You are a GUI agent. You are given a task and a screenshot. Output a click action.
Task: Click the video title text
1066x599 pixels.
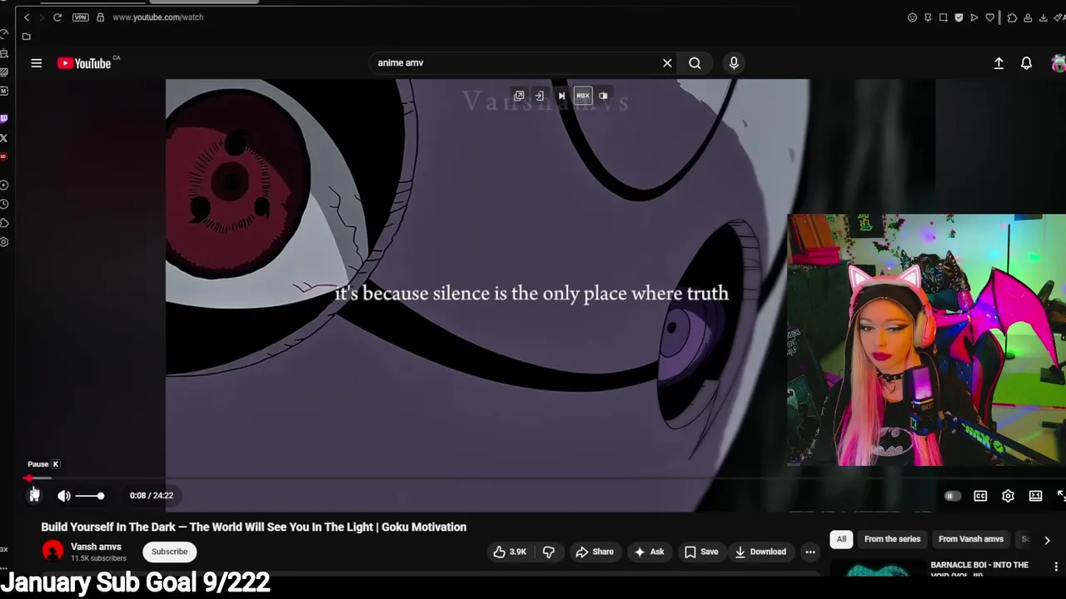254,527
